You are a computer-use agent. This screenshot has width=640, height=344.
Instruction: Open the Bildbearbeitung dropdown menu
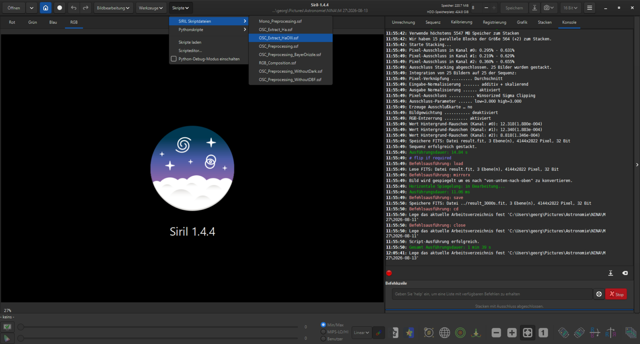(x=113, y=8)
